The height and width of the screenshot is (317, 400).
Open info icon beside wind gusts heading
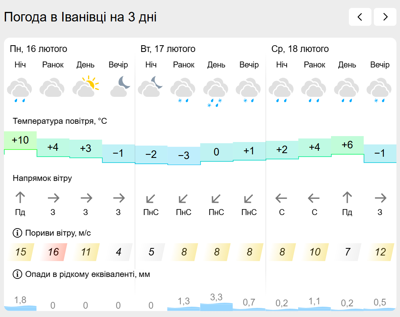point(17,233)
